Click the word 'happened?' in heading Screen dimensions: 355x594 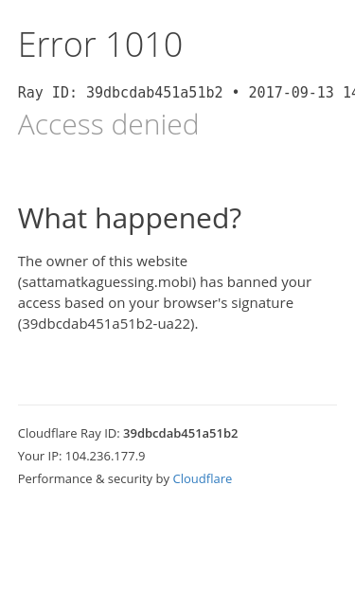click(169, 218)
